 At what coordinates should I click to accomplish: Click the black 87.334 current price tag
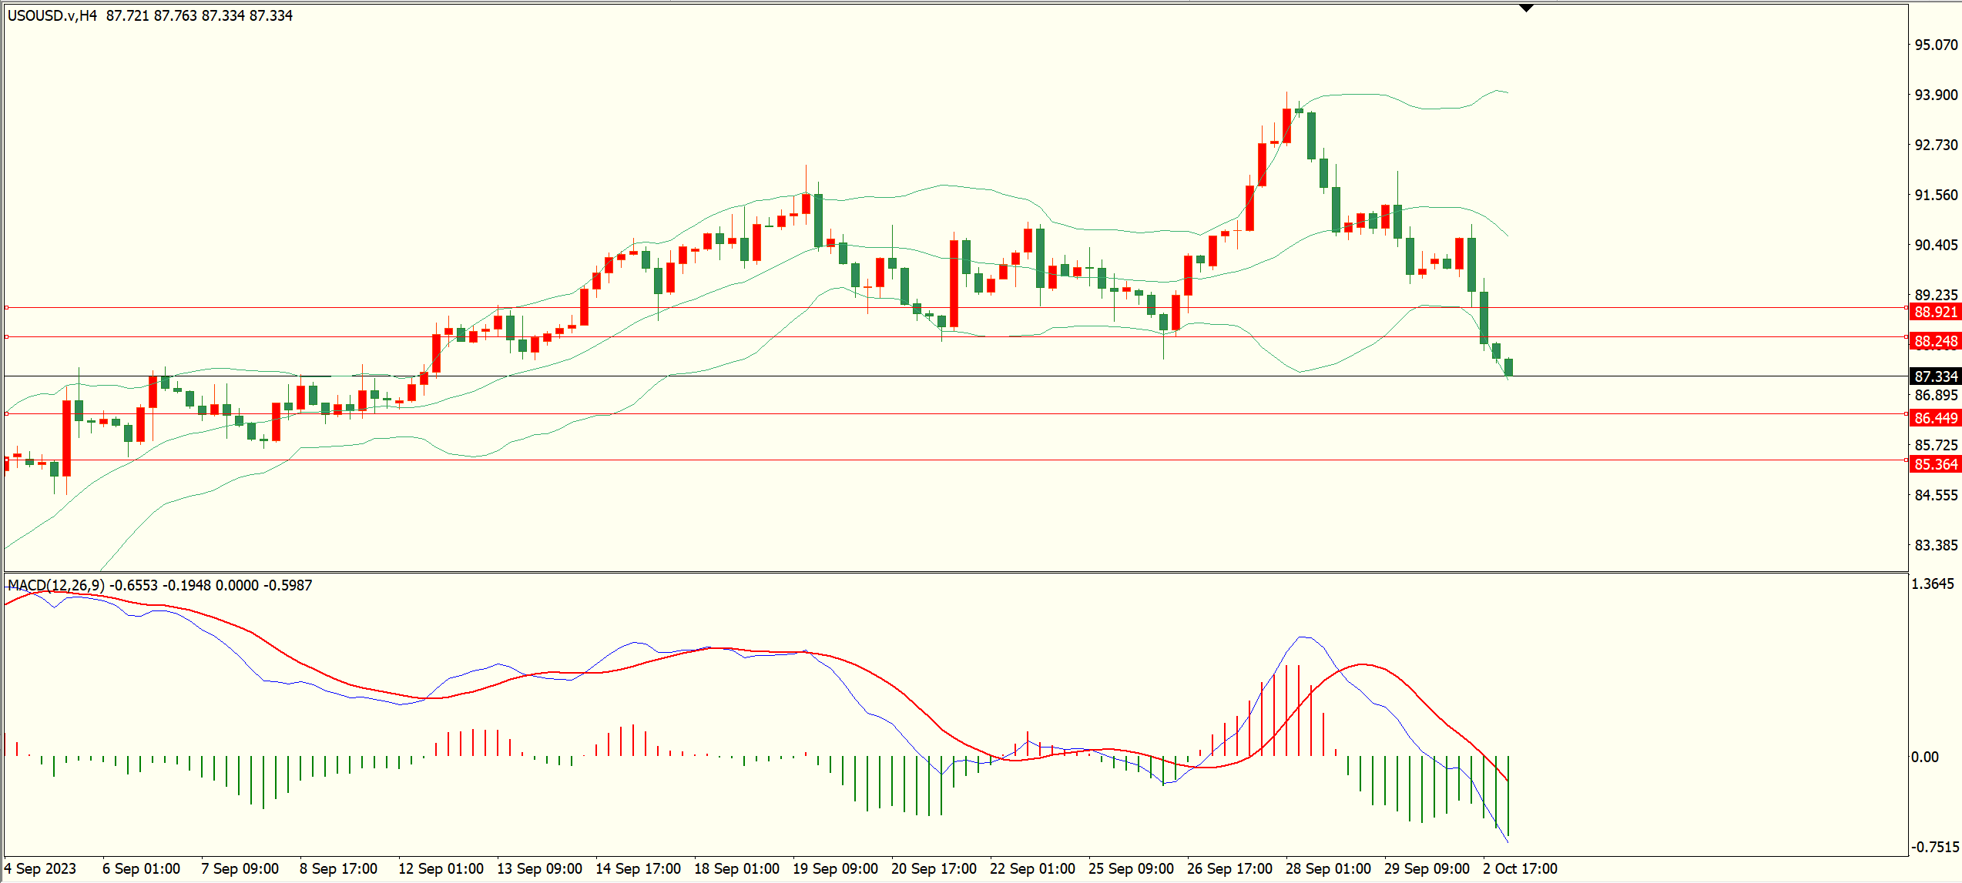pyautogui.click(x=1935, y=376)
